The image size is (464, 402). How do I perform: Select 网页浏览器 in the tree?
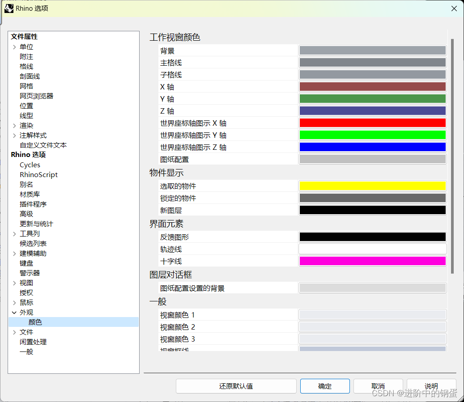(36, 96)
